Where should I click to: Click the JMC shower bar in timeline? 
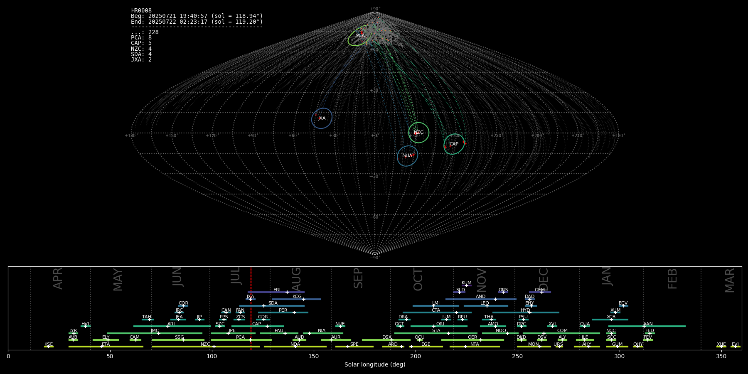point(155,333)
